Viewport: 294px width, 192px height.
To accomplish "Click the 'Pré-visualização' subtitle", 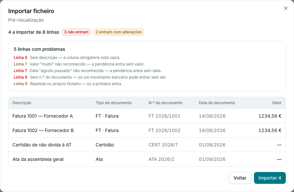I will click(26, 20).
